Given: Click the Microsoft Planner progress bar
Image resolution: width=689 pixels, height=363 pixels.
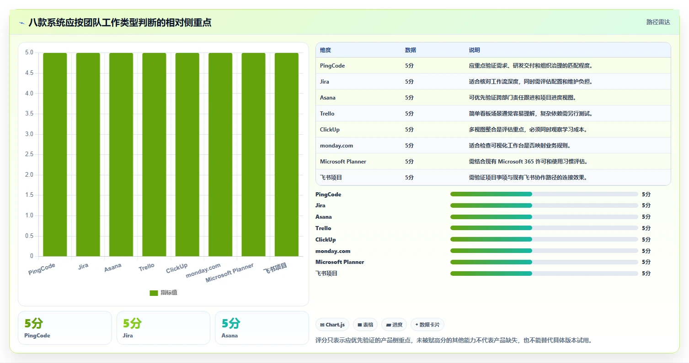Looking at the screenshot, I should tap(544, 262).
